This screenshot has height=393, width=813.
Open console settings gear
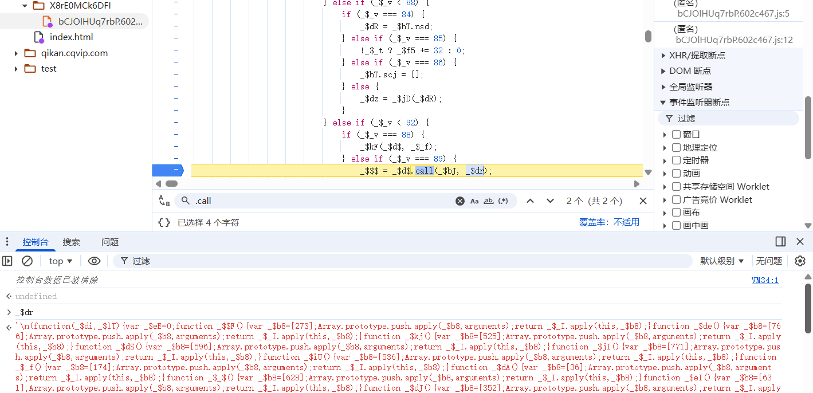coord(800,261)
